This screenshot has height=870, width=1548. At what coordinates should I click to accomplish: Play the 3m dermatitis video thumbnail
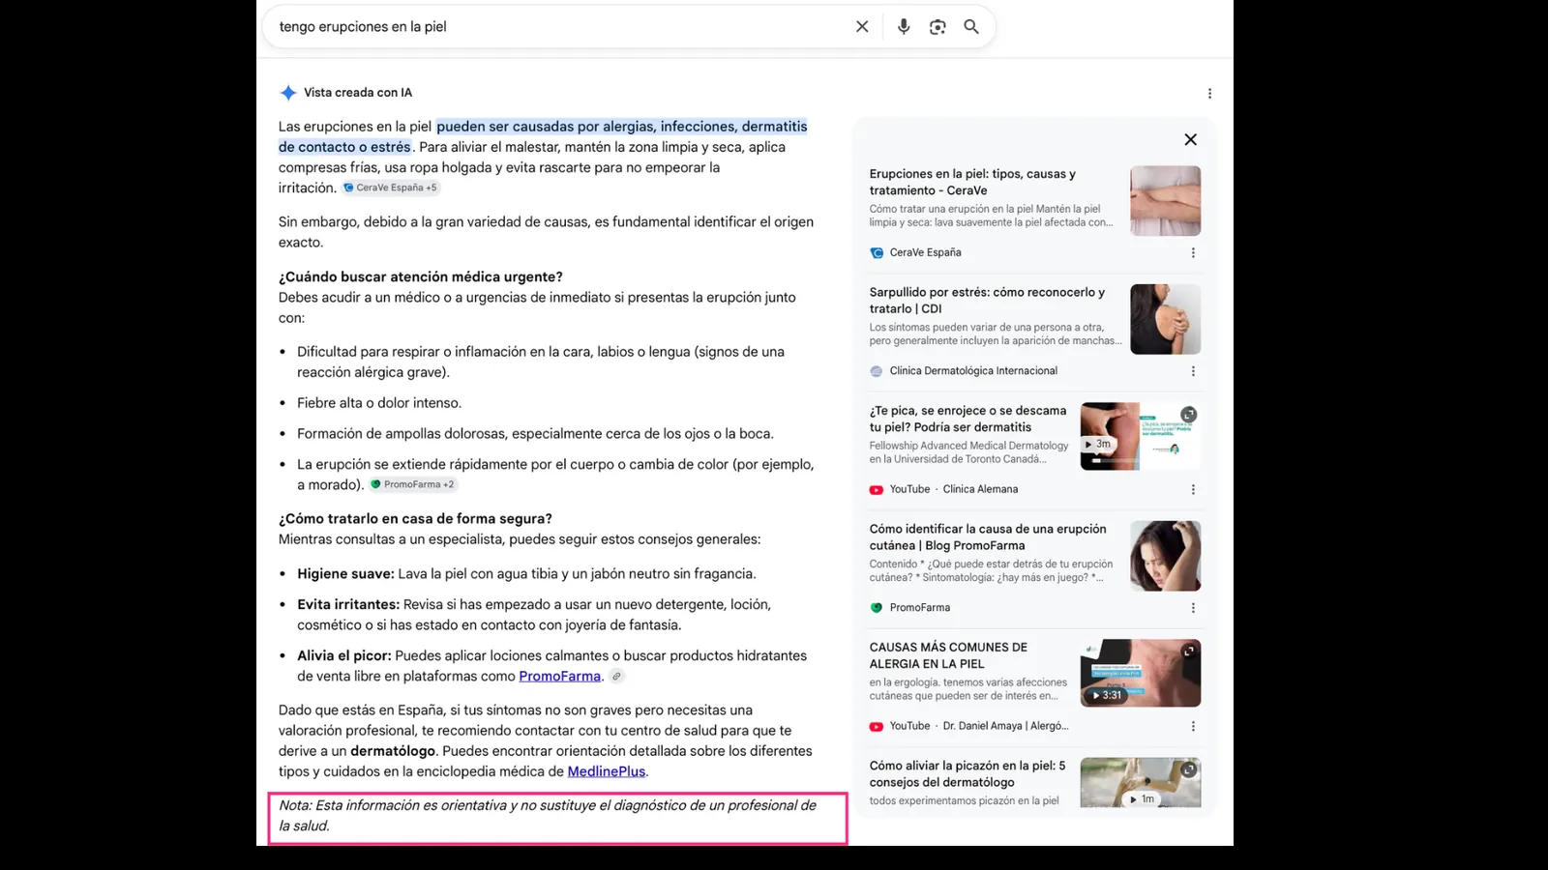(1141, 437)
